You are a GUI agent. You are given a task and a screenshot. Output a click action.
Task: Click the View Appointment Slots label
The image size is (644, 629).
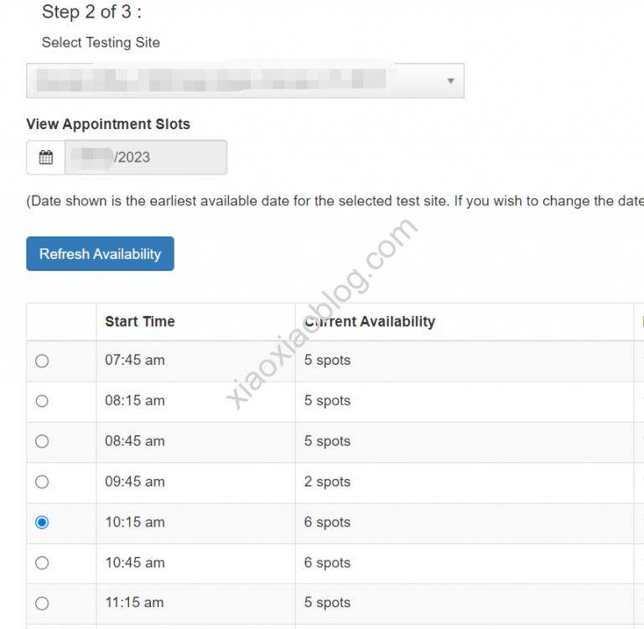(x=108, y=124)
